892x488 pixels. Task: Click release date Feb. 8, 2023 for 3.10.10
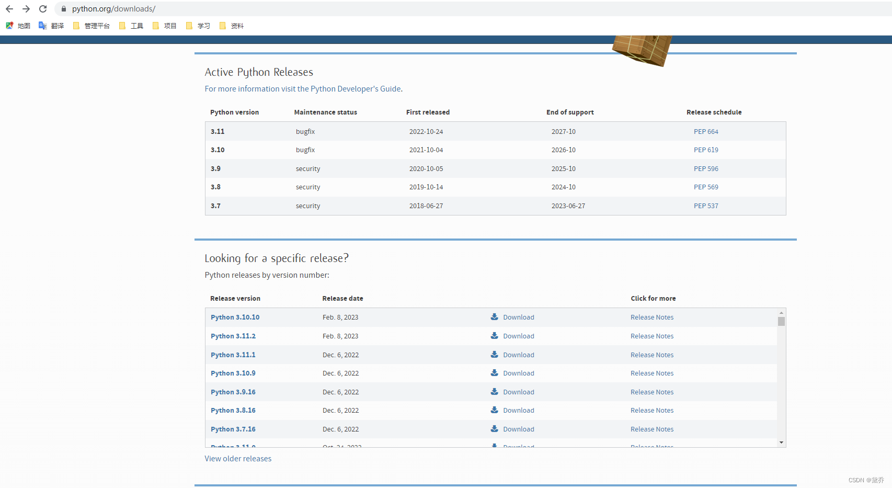[340, 317]
